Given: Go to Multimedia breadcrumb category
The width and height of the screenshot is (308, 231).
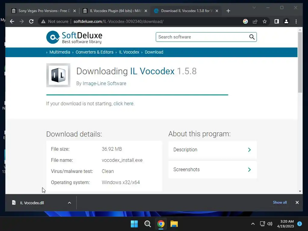Looking at the screenshot, I should pyautogui.click(x=60, y=52).
